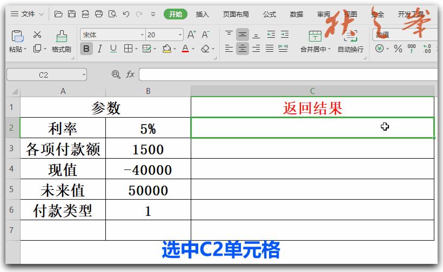
Task: Open the font size 20 dropdown
Action: pos(180,35)
